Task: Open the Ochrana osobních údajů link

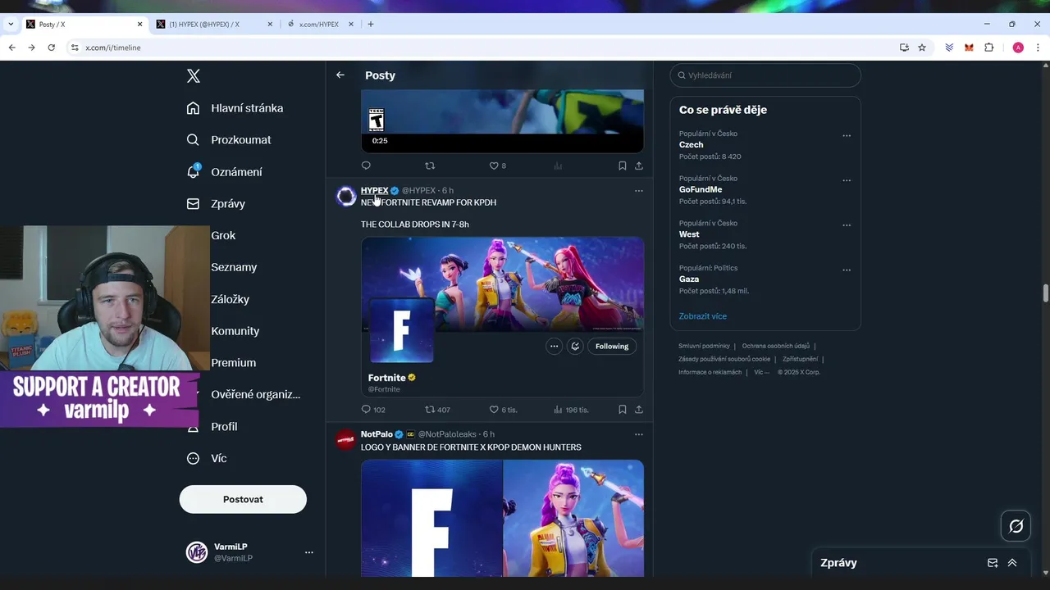Action: (776, 346)
